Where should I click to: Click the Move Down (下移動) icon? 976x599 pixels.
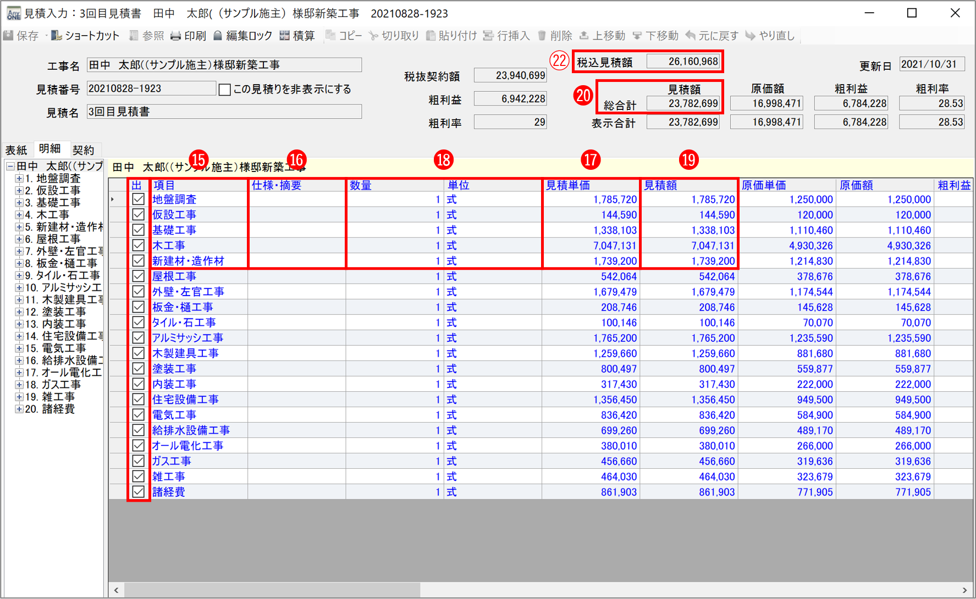[637, 36]
